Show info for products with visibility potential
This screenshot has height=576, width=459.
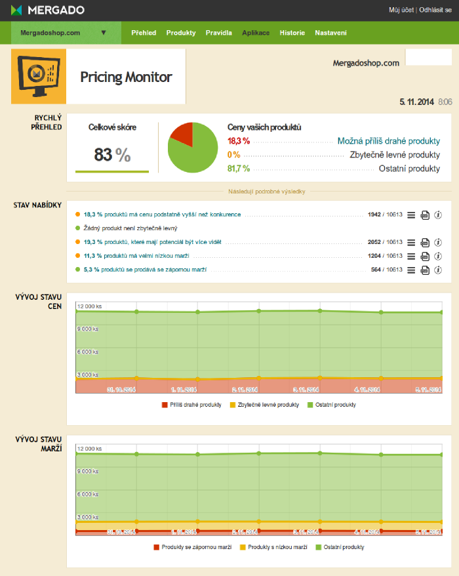pyautogui.click(x=438, y=243)
